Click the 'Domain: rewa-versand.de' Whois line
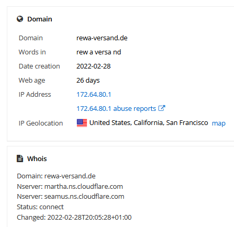Screen dimensions: 234x227 [56, 176]
